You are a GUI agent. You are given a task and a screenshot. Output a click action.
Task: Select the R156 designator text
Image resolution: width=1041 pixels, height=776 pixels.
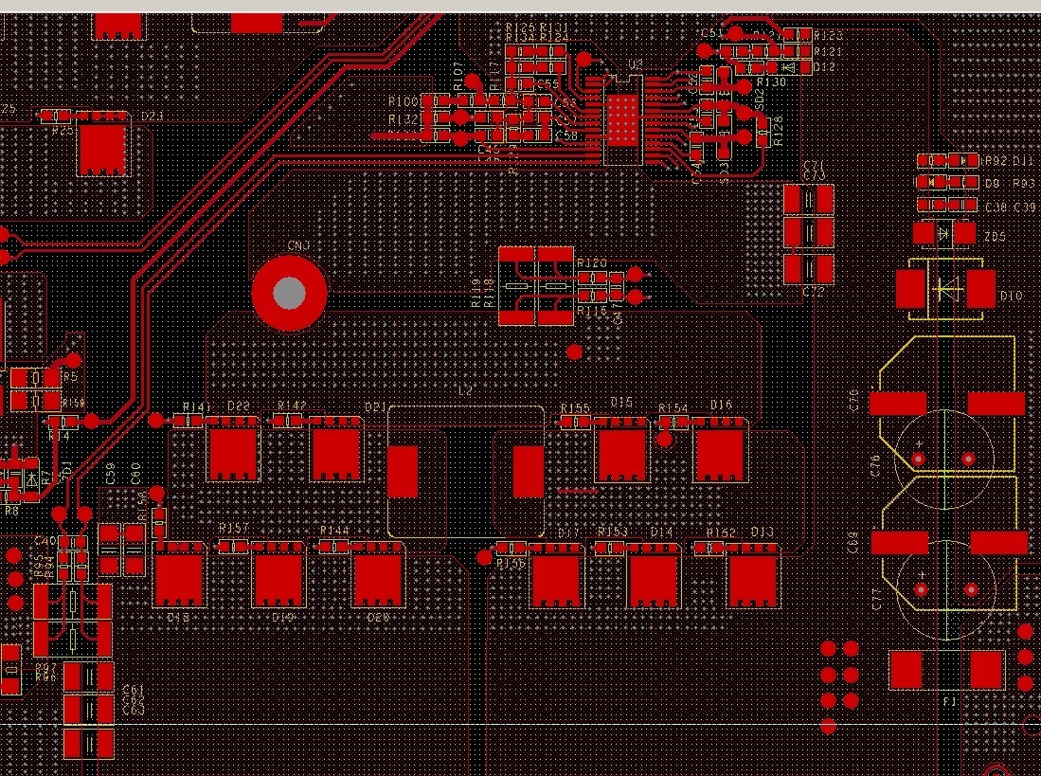[511, 563]
